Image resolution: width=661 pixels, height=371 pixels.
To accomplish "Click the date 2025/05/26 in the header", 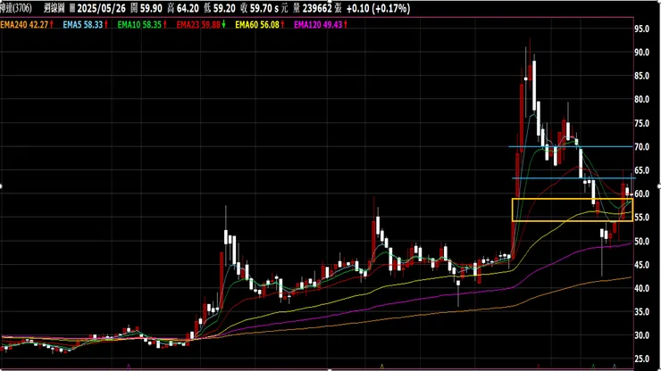I will pyautogui.click(x=101, y=8).
